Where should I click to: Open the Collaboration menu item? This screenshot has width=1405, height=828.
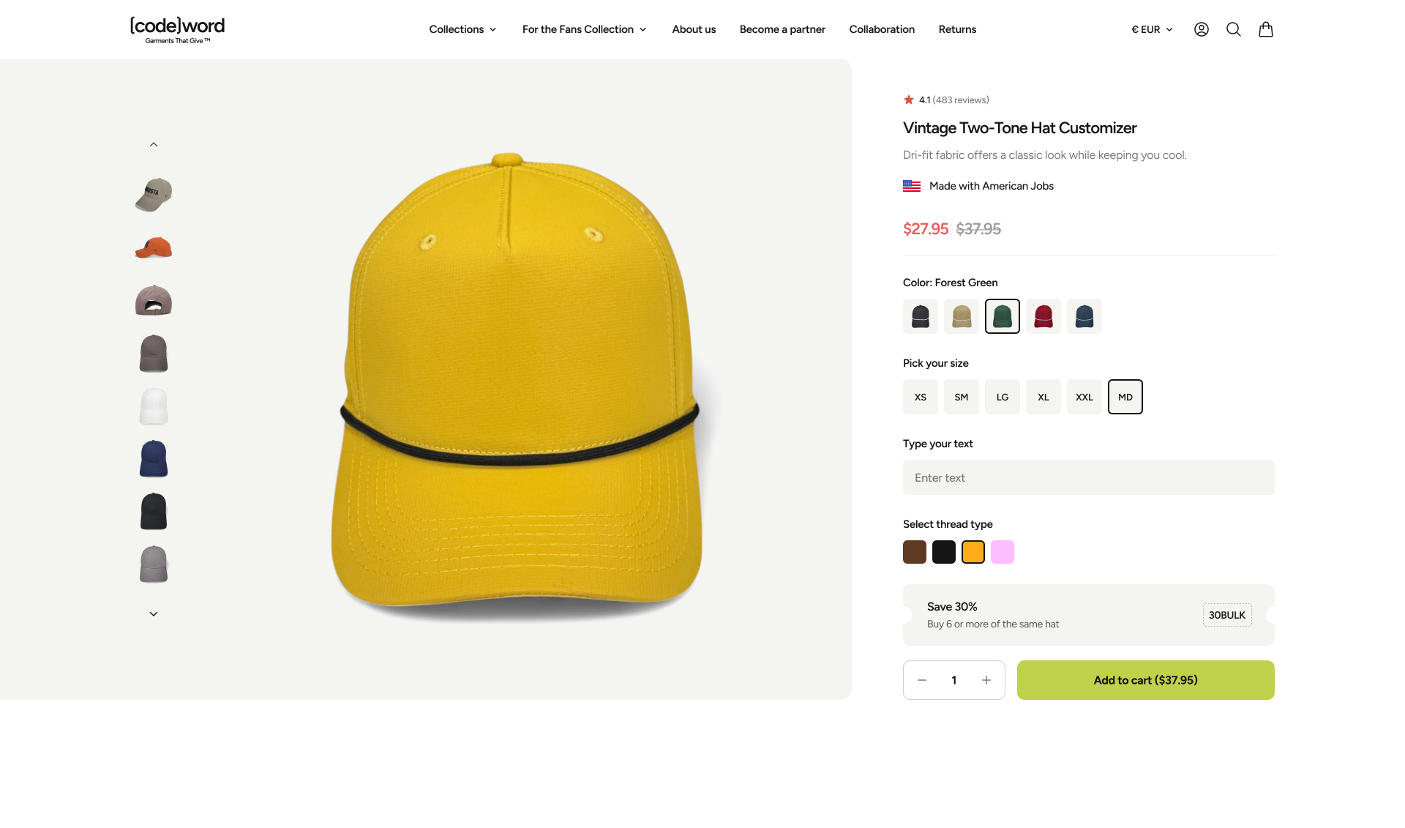click(x=881, y=29)
